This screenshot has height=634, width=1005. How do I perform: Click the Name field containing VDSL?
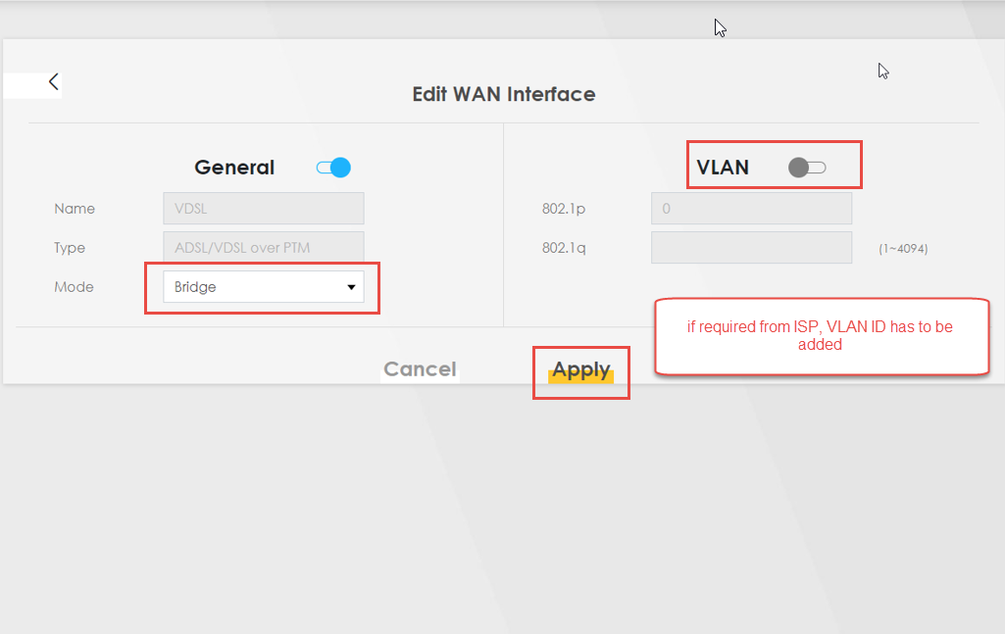263,209
